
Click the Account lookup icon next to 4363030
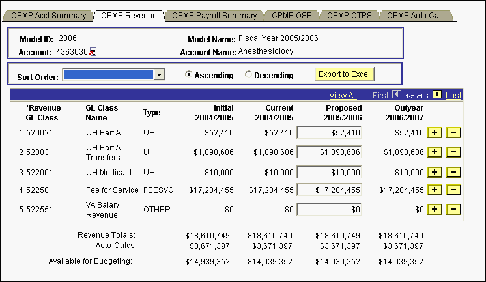(93, 51)
